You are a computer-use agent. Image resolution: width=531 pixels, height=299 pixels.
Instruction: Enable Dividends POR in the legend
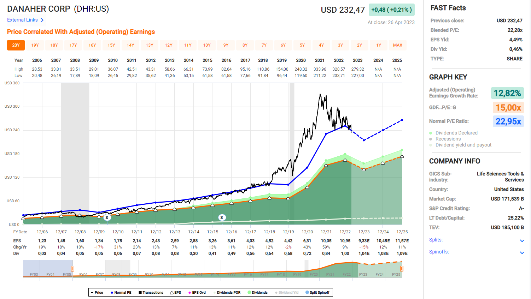click(x=227, y=293)
